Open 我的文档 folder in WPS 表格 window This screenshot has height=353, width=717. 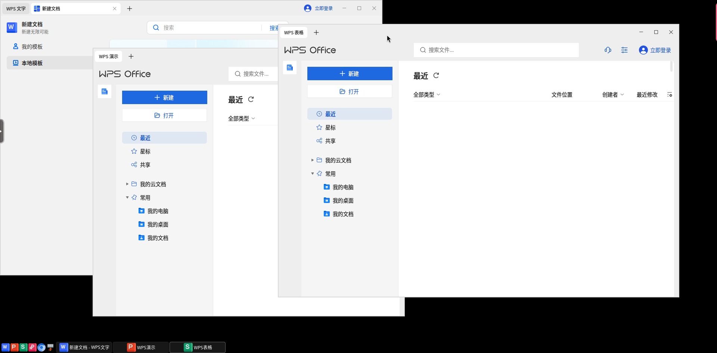339,214
